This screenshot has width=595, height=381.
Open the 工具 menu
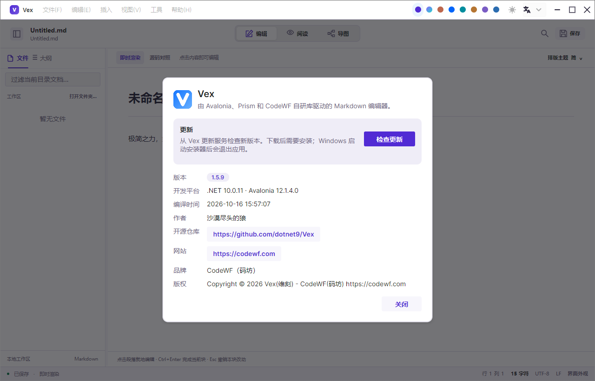(x=157, y=10)
